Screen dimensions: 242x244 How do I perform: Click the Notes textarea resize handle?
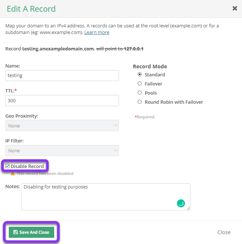pyautogui.click(x=188, y=208)
